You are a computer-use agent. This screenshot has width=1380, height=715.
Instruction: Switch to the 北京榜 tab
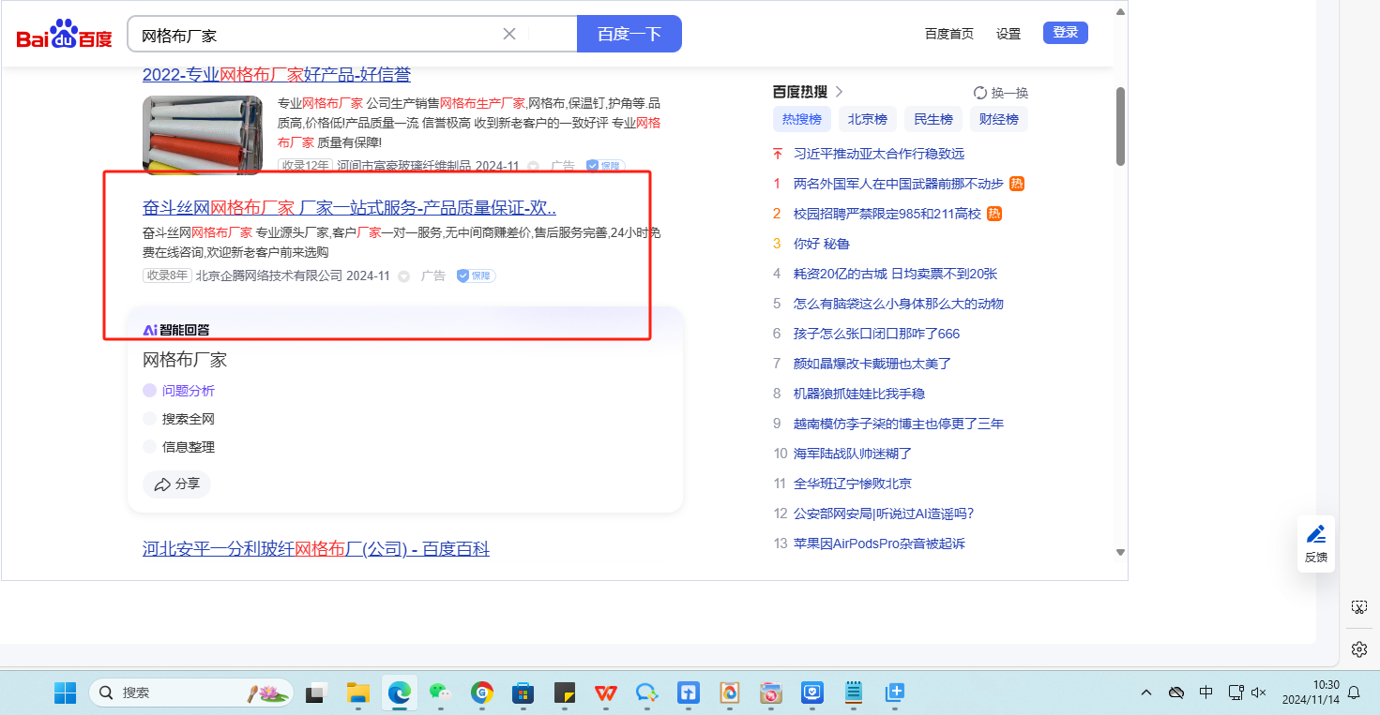pyautogui.click(x=867, y=119)
